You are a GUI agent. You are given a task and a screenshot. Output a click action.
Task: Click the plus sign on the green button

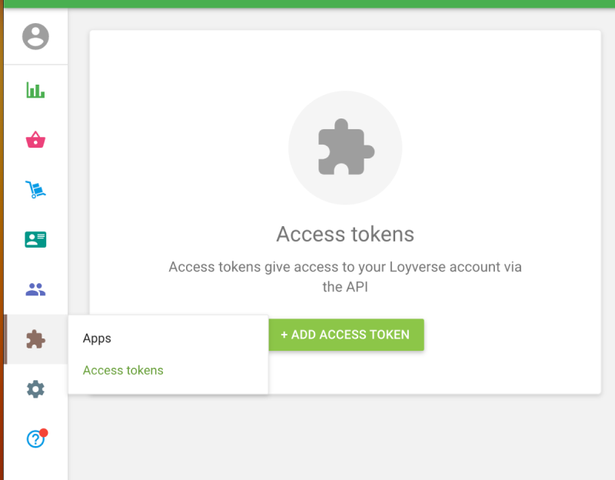[x=284, y=335]
